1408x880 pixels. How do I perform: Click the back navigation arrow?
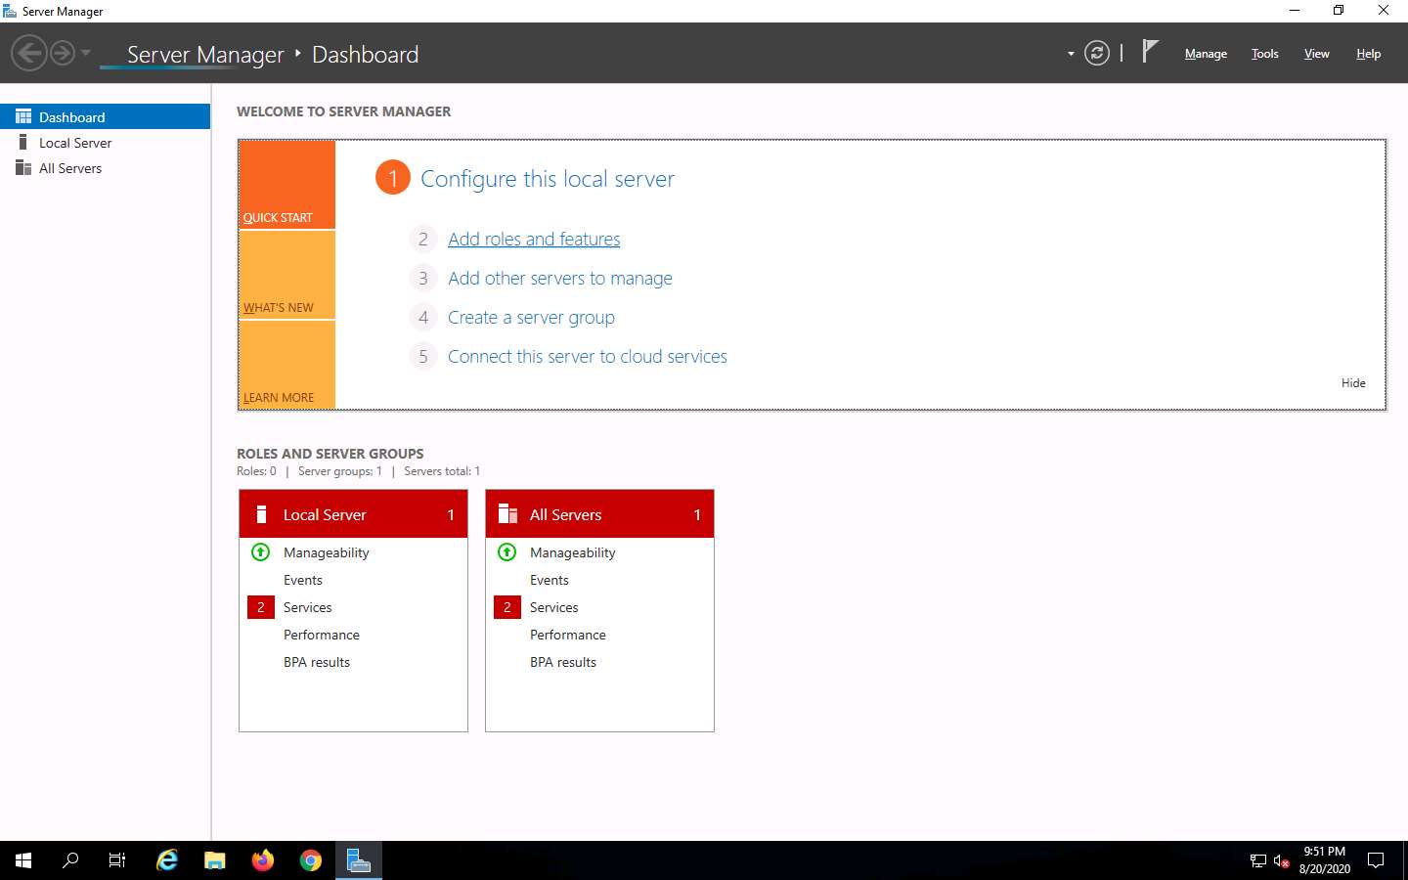(x=29, y=53)
